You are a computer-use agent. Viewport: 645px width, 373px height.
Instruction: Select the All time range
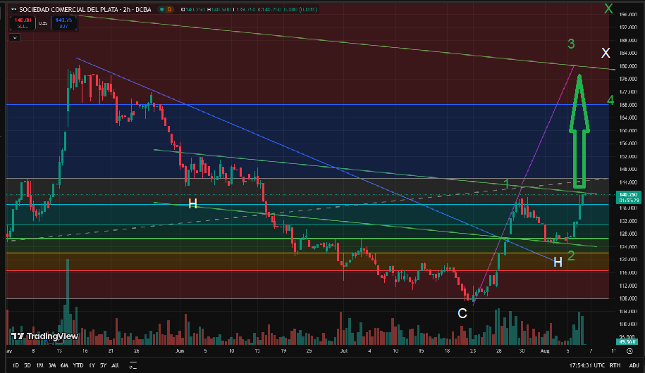click(115, 365)
